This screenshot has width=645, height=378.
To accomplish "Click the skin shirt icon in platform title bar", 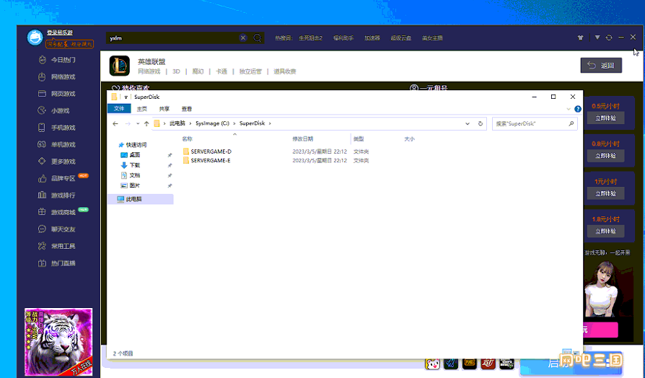I will click(x=580, y=38).
